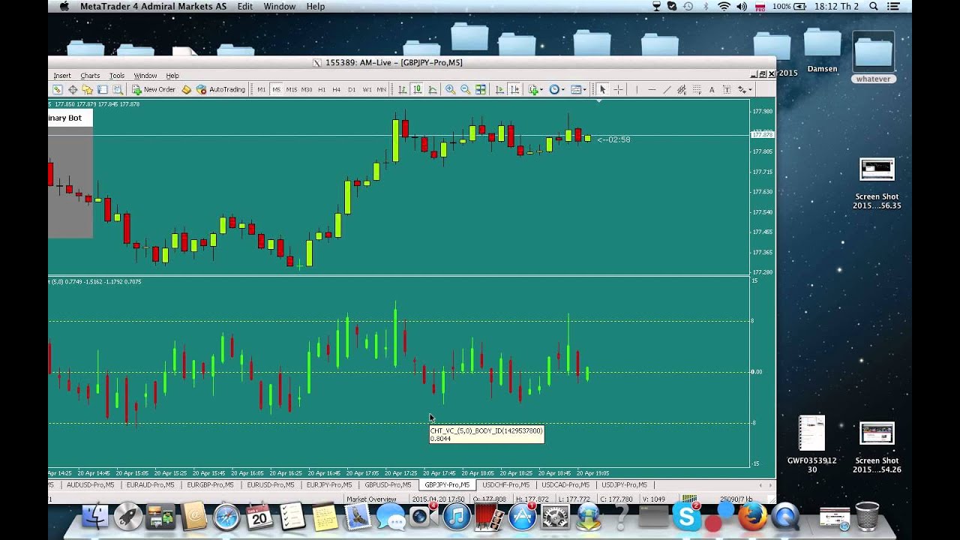Click the Market Overview status bar text
The image size is (960, 540).
(371, 499)
